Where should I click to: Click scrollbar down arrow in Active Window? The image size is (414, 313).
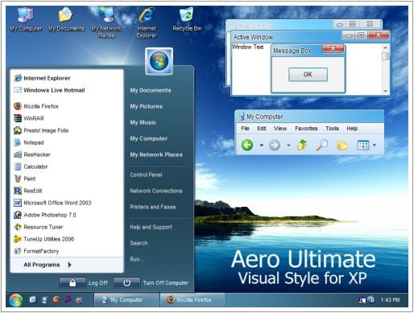click(x=385, y=91)
